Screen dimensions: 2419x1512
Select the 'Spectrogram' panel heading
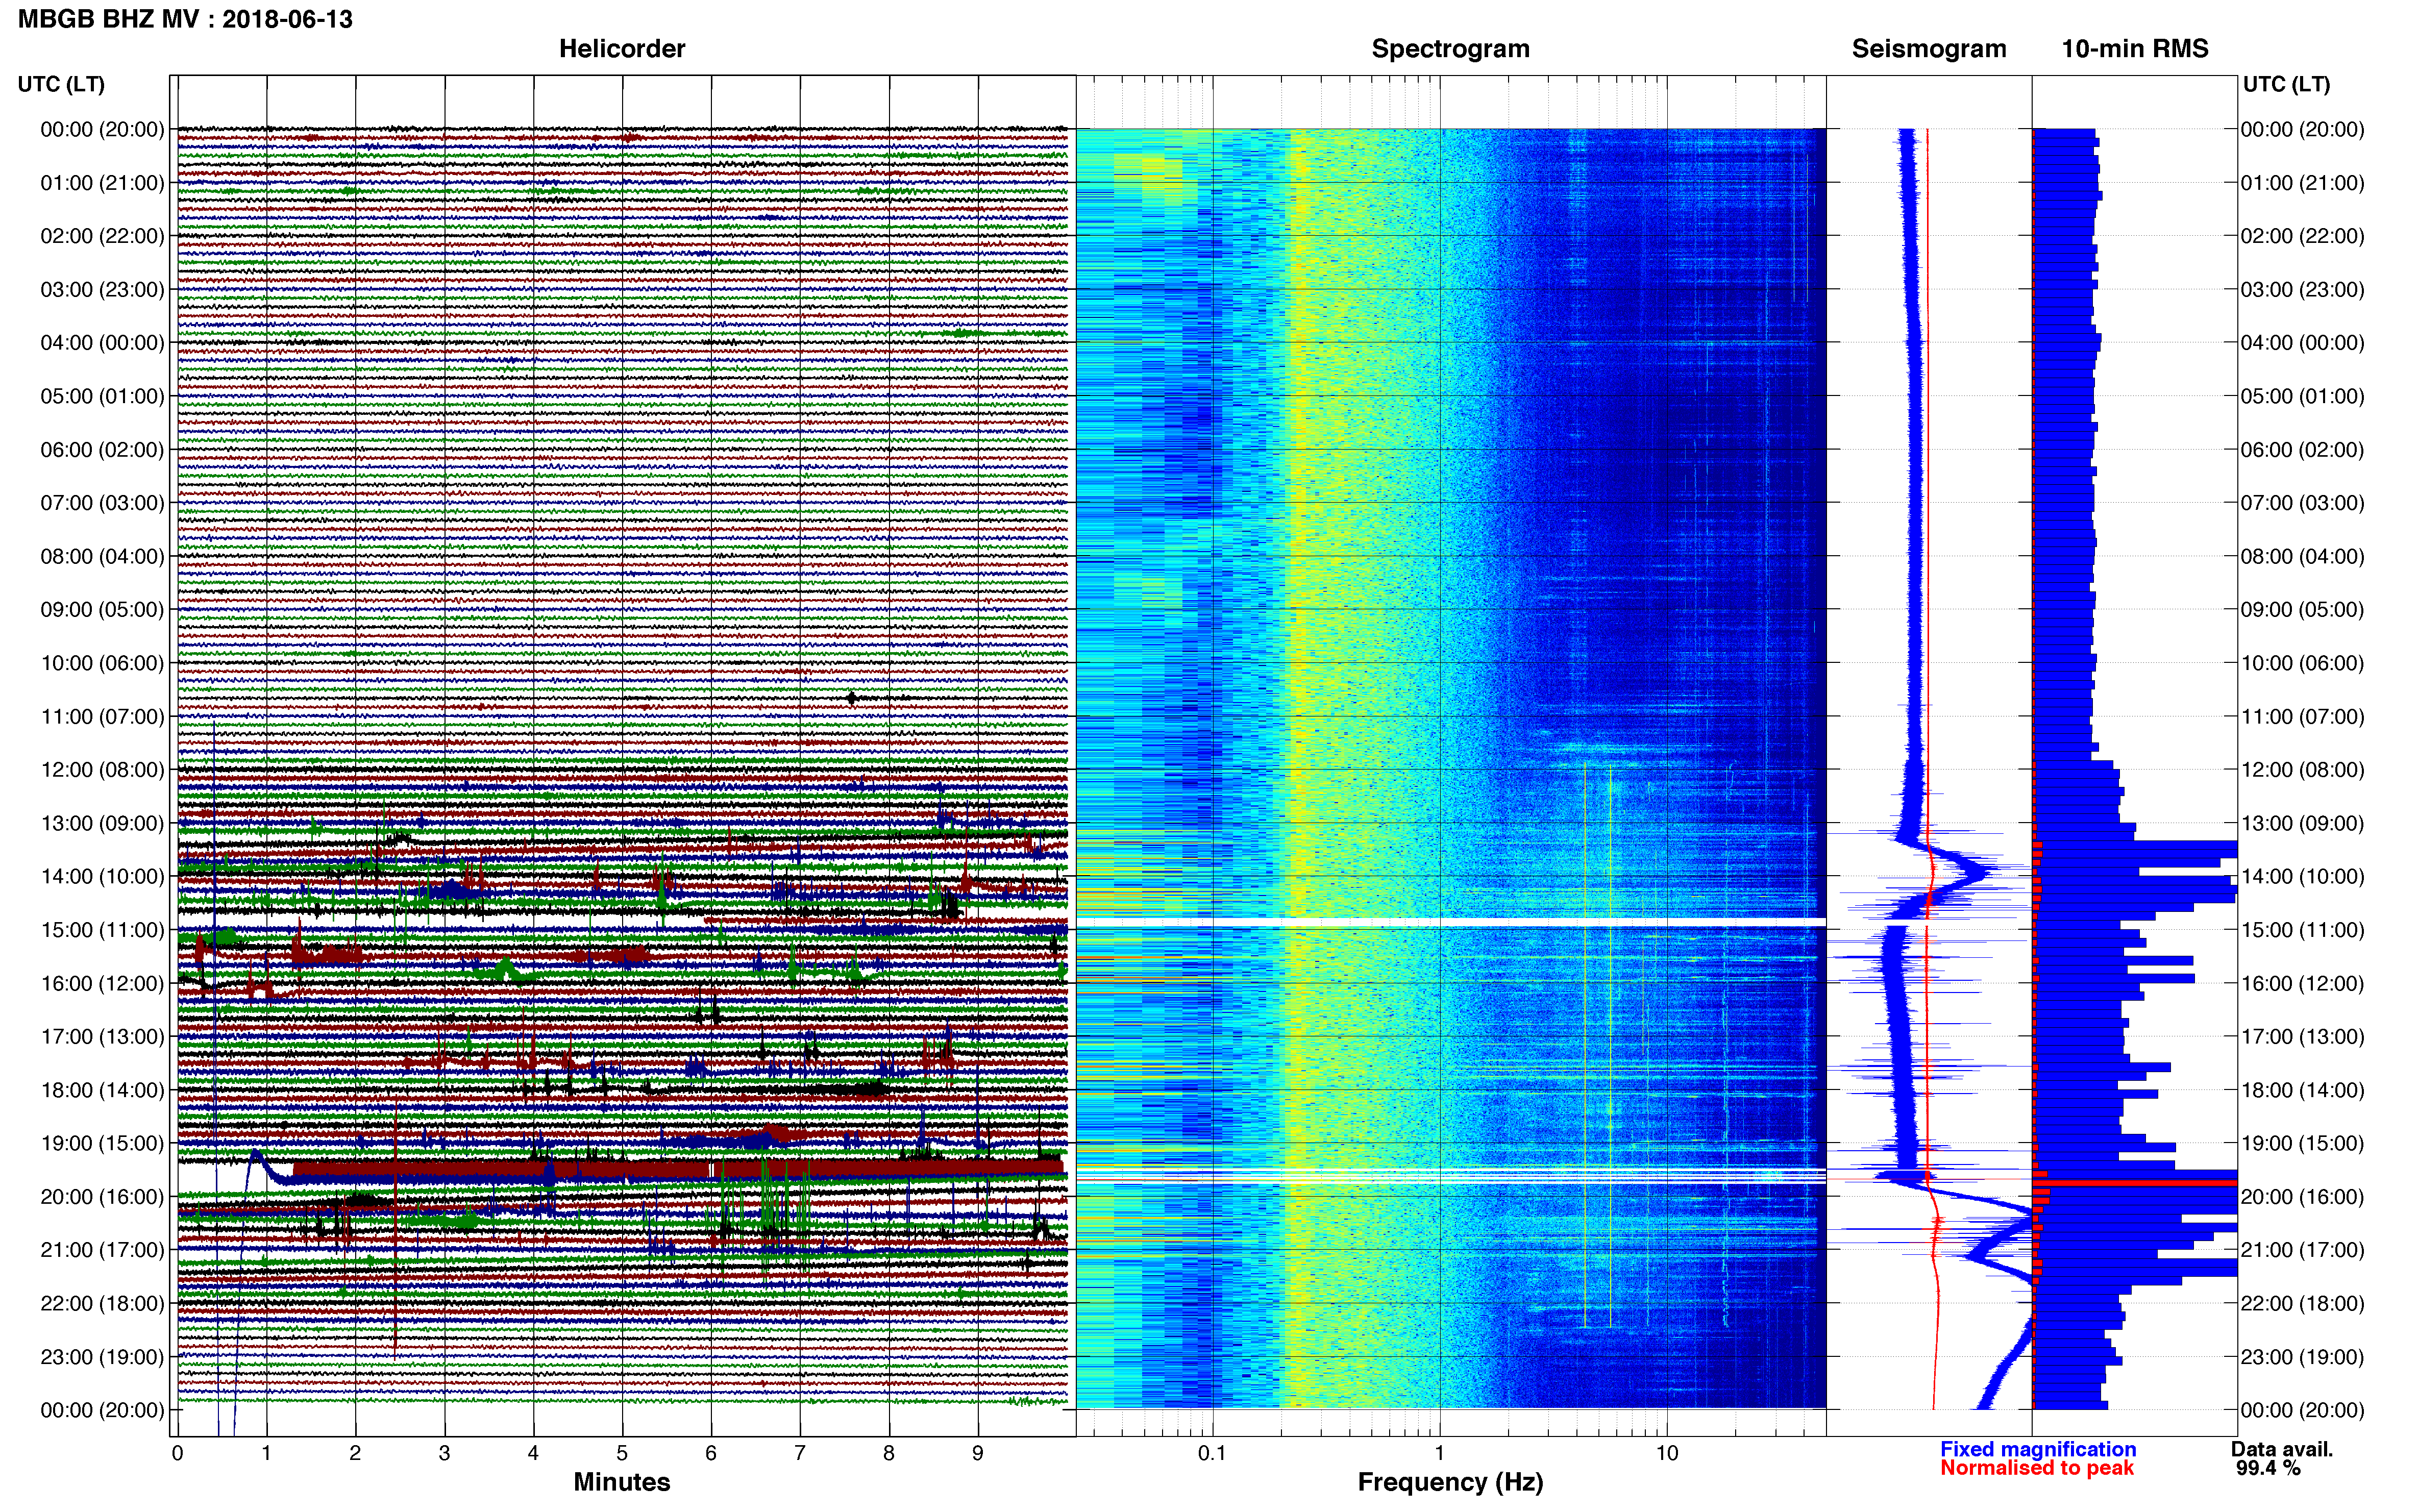coord(1450,49)
